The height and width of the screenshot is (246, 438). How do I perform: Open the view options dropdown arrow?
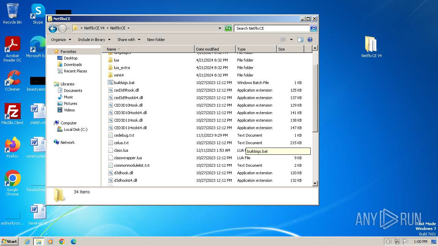[291, 40]
